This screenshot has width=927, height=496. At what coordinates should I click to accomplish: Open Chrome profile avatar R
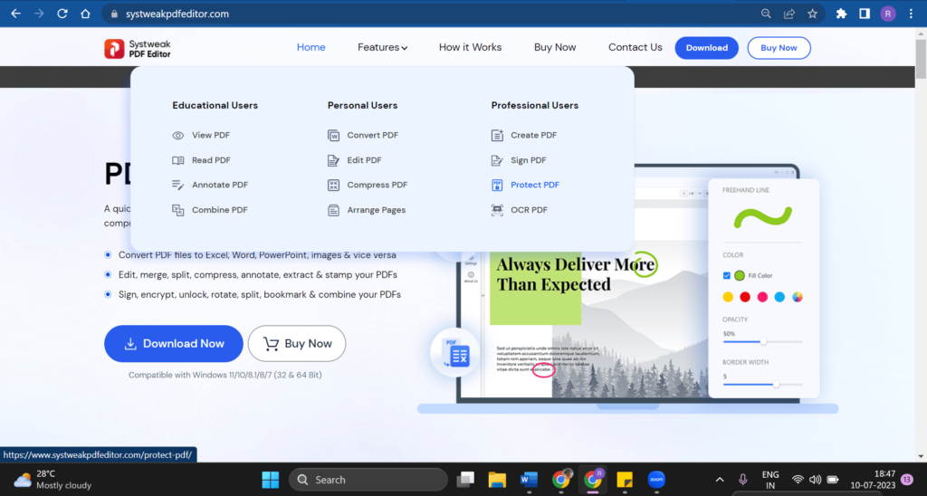(887, 14)
